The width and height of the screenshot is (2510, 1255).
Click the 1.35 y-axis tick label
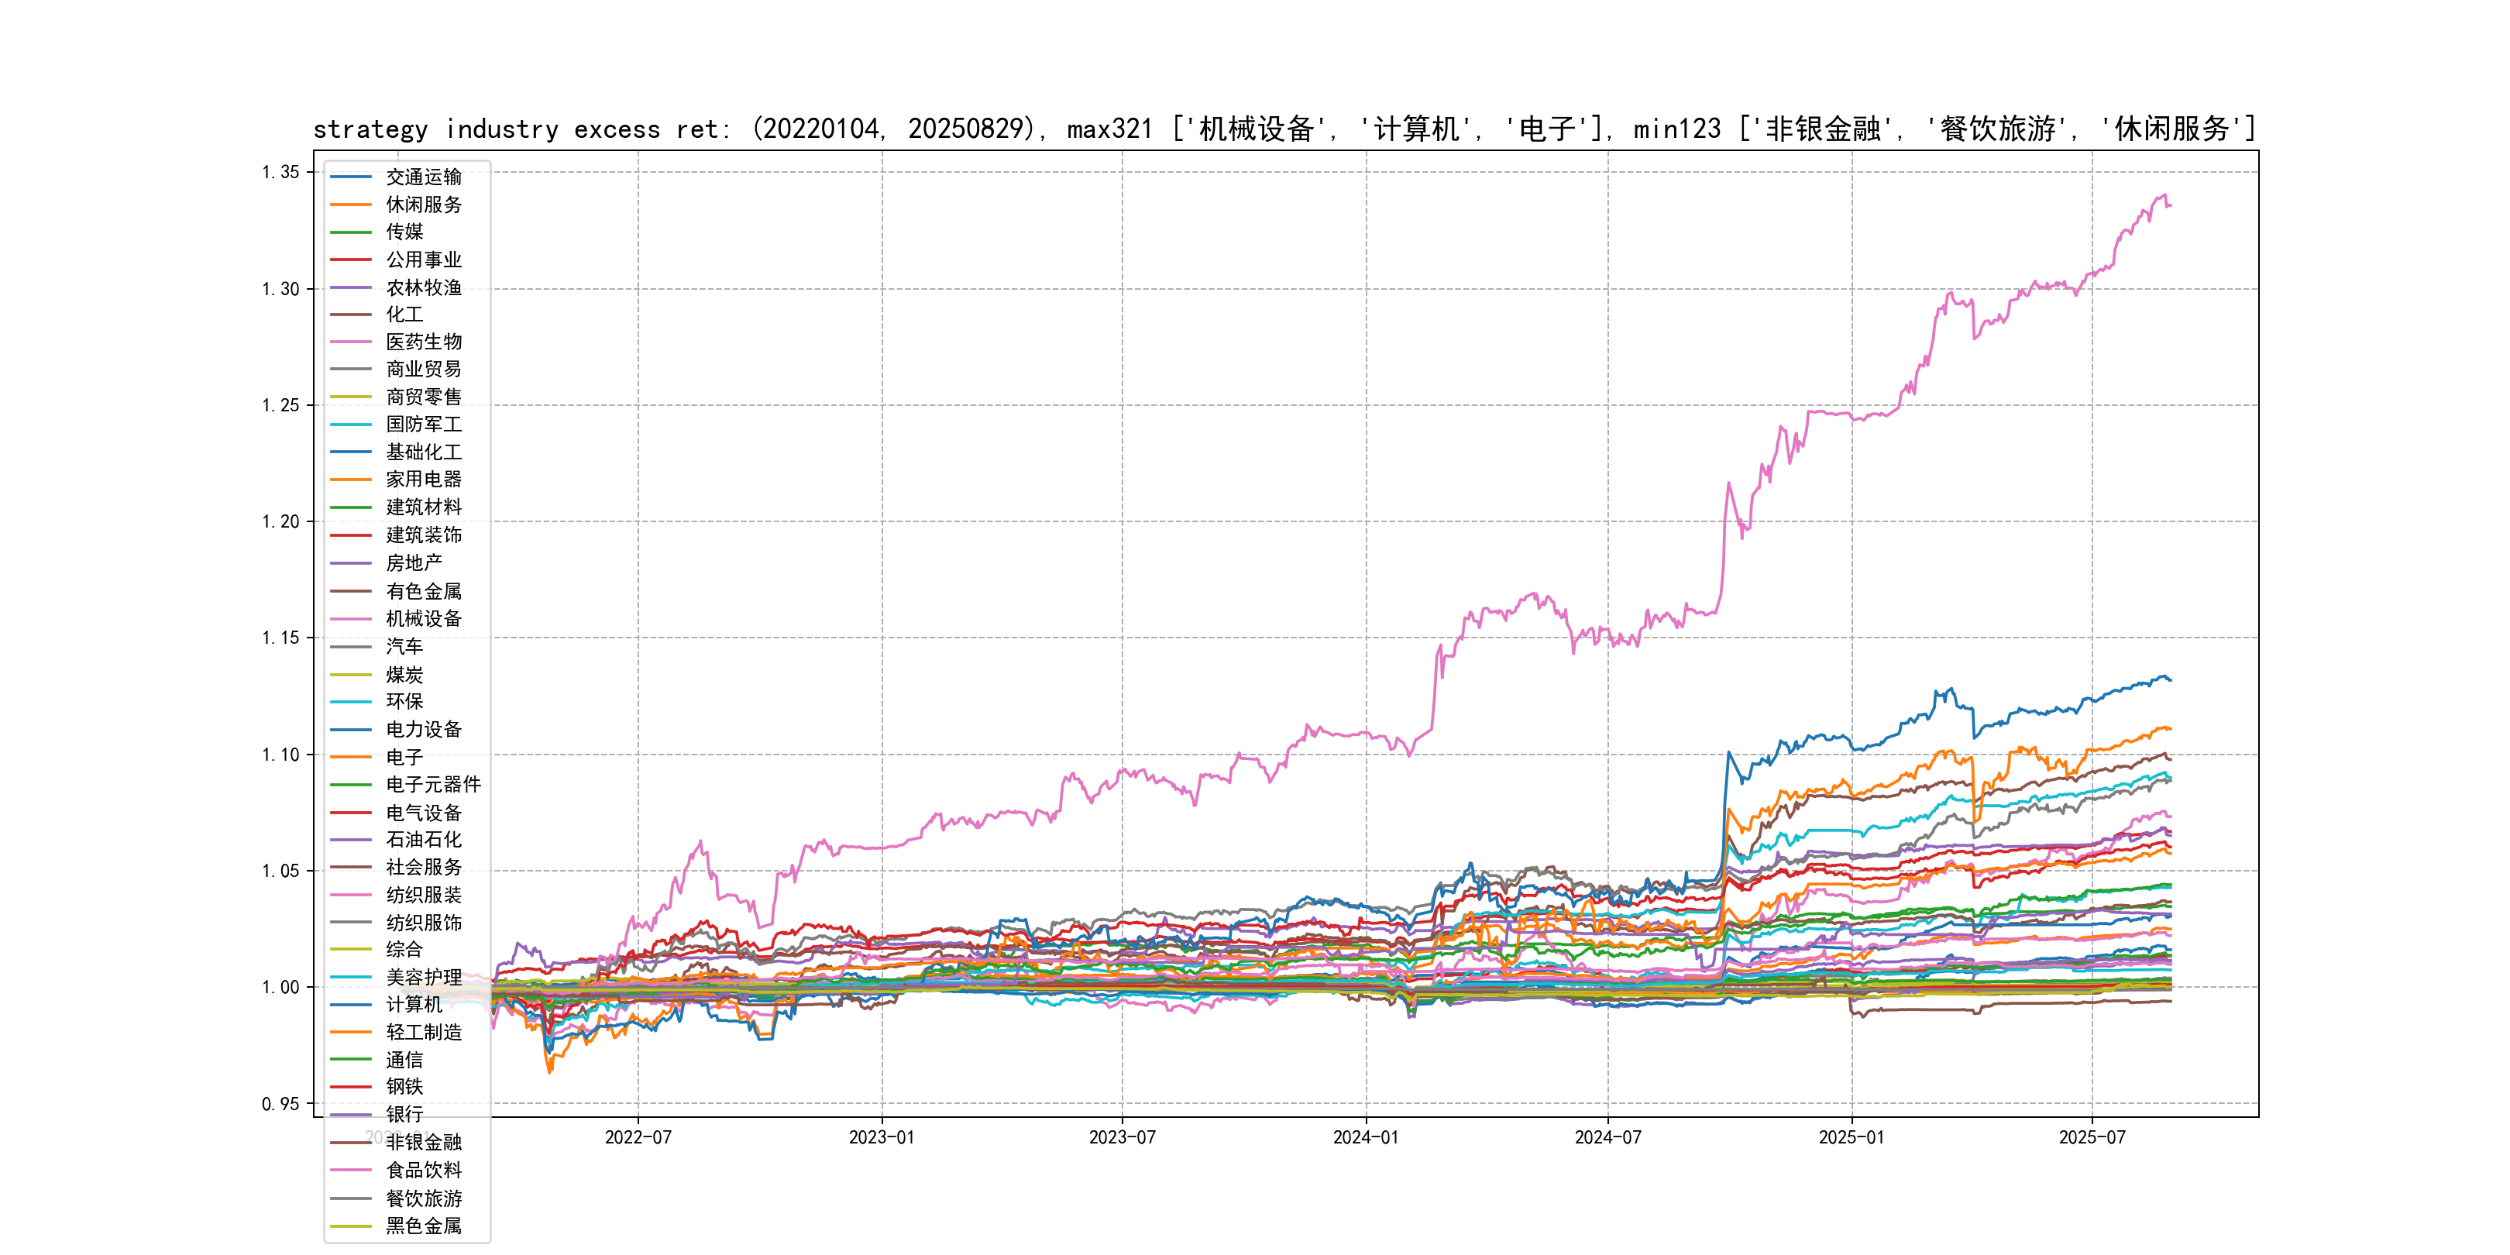280,173
